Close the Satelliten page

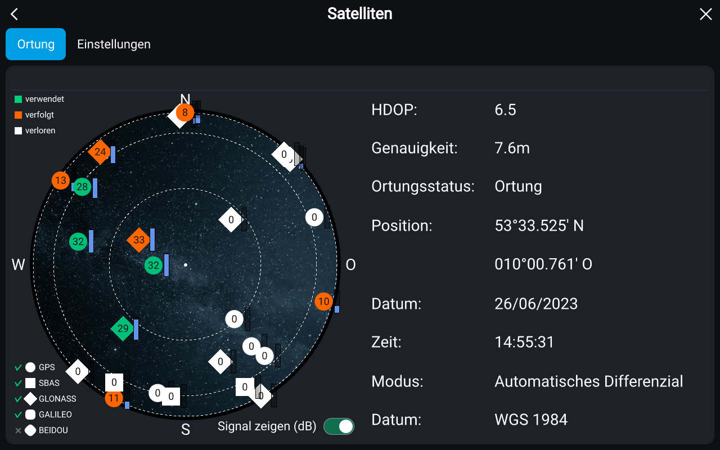click(x=705, y=15)
